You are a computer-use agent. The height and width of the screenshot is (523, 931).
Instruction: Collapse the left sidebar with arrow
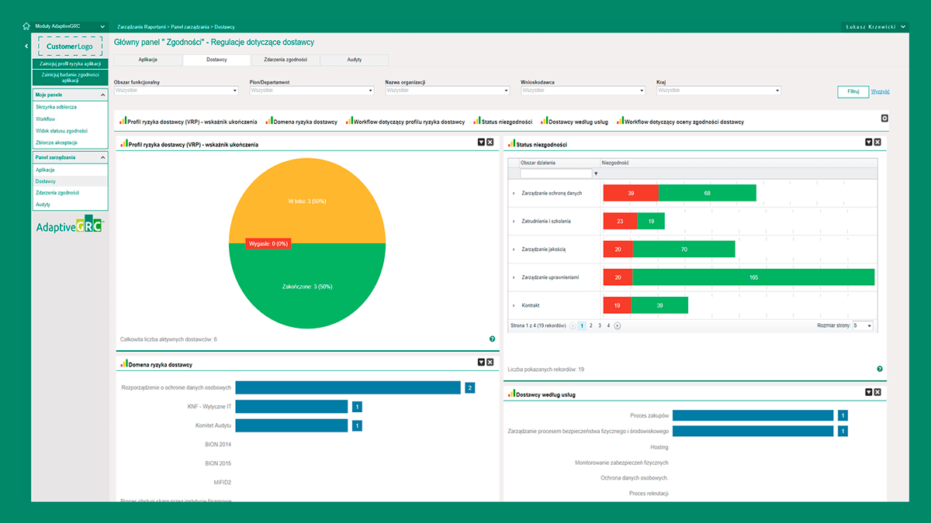pyautogui.click(x=26, y=46)
